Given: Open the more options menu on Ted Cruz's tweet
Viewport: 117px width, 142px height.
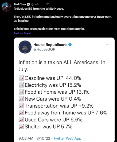Looking at the screenshot, I should (x=113, y=4).
